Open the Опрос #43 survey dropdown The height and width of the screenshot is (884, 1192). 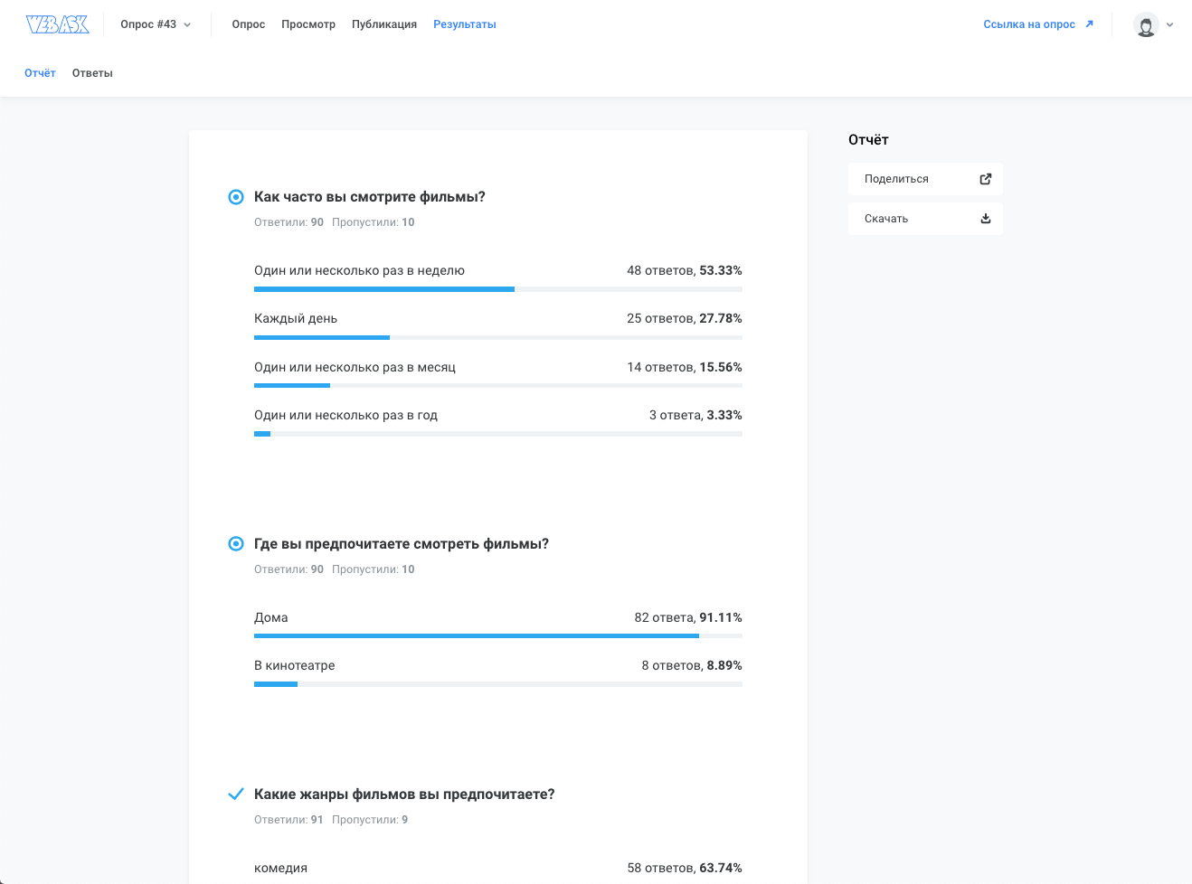[156, 24]
